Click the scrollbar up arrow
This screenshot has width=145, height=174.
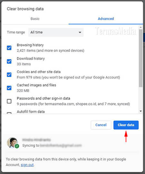[141, 27]
